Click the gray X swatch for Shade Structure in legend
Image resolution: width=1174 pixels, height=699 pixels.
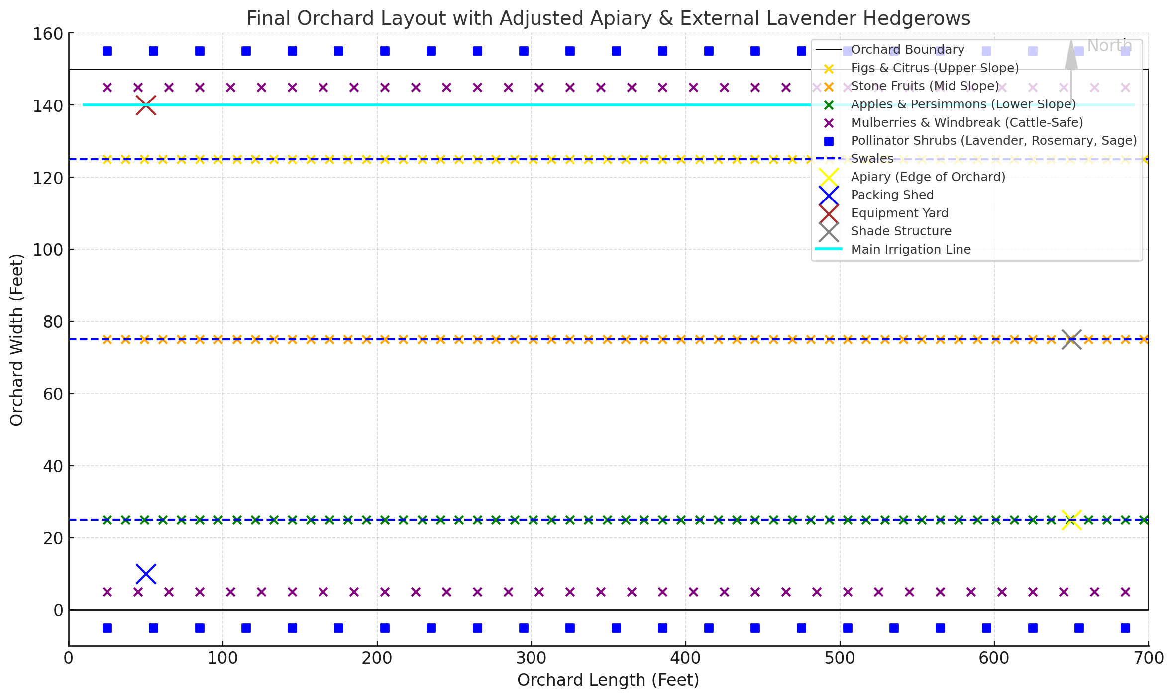coord(829,231)
